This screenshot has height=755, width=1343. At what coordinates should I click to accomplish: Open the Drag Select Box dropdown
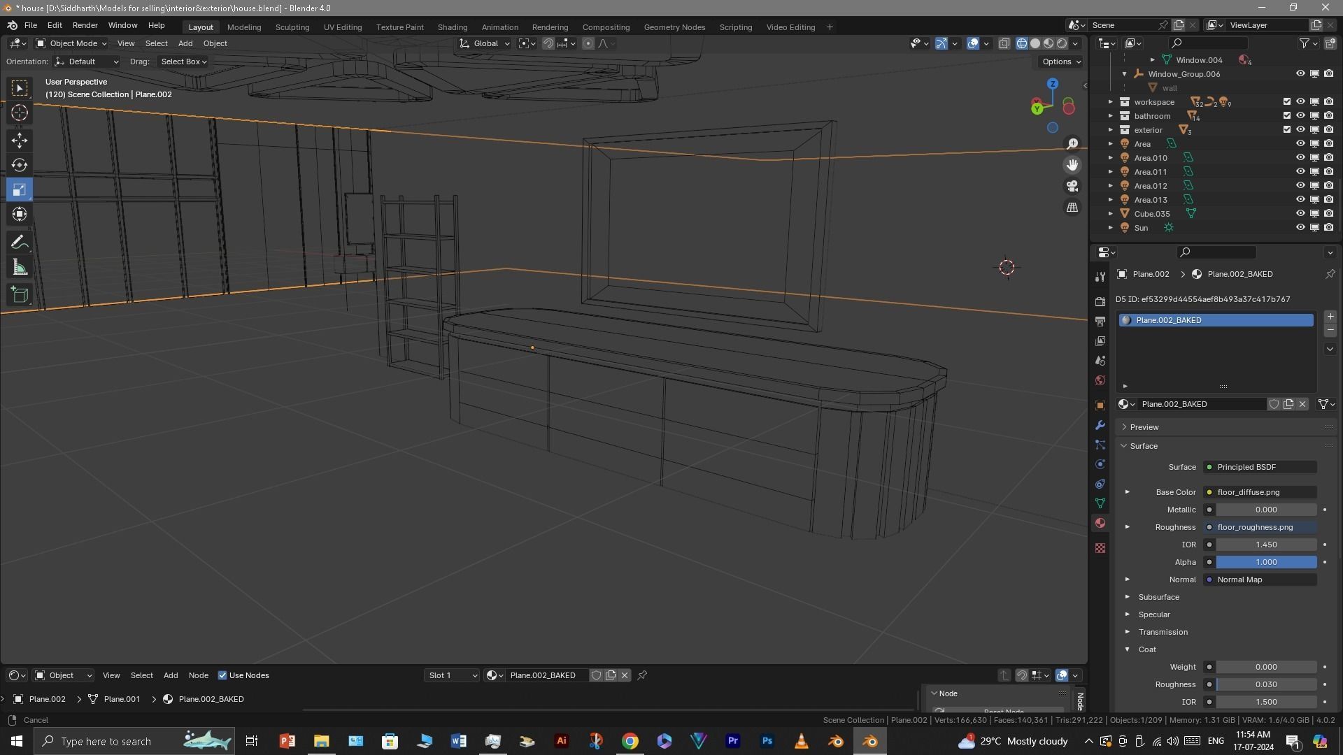183,62
